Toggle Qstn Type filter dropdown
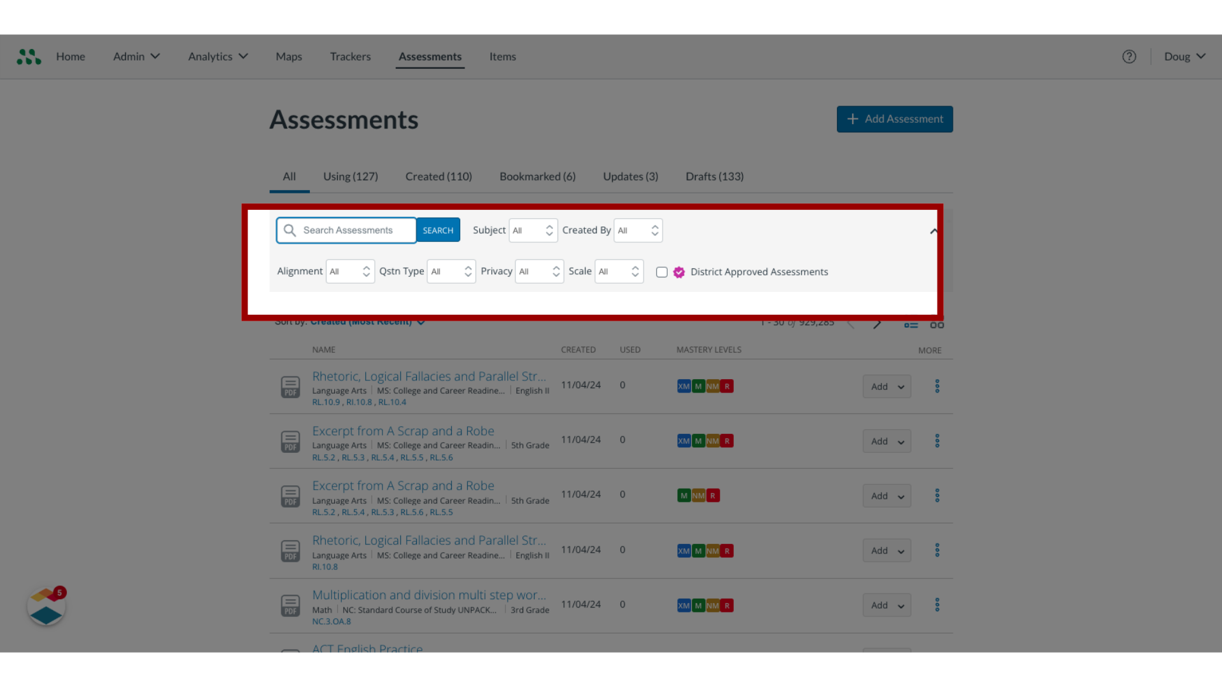 [x=450, y=271]
